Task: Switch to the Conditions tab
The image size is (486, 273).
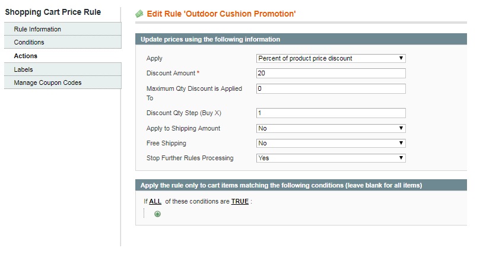Action: pos(63,42)
